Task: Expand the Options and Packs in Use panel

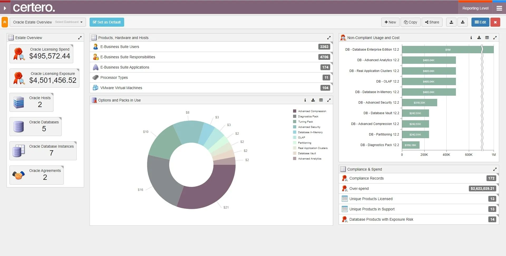Action: (x=329, y=100)
